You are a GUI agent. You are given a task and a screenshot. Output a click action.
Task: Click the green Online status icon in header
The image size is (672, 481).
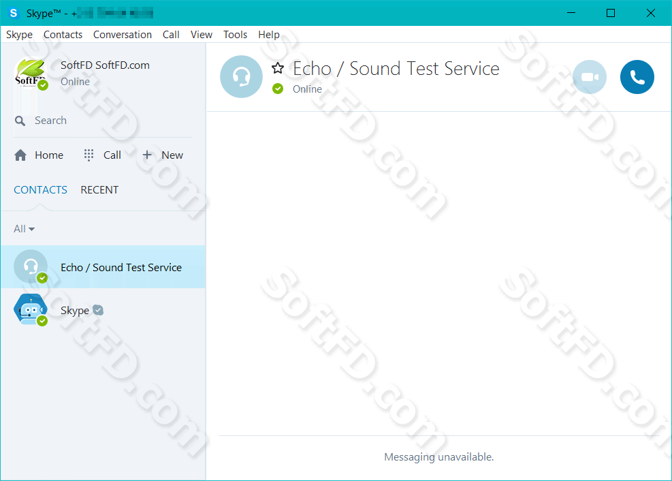click(x=278, y=89)
